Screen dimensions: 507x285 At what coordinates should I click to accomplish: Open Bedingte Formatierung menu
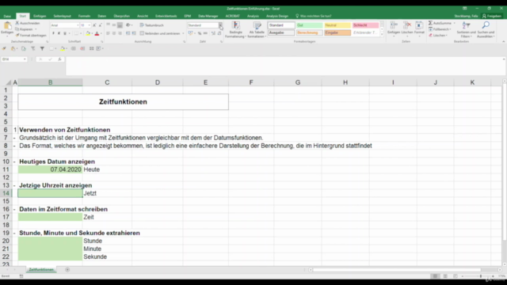pyautogui.click(x=235, y=30)
